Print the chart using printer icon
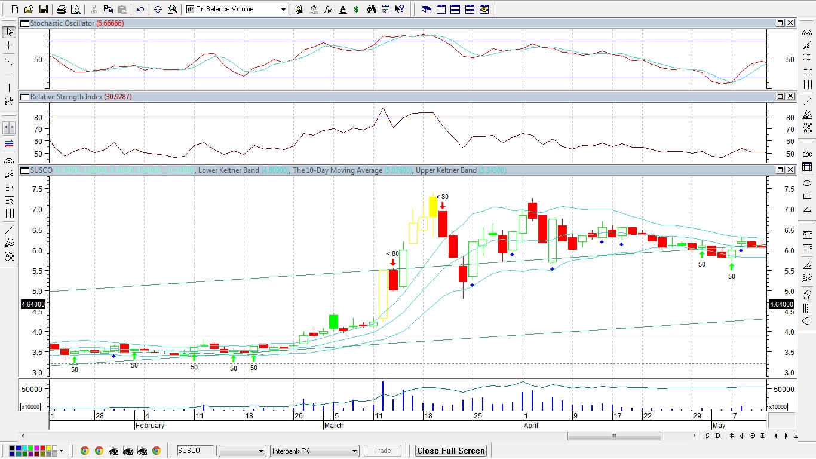Screen dimensions: 816x459 tap(61, 9)
